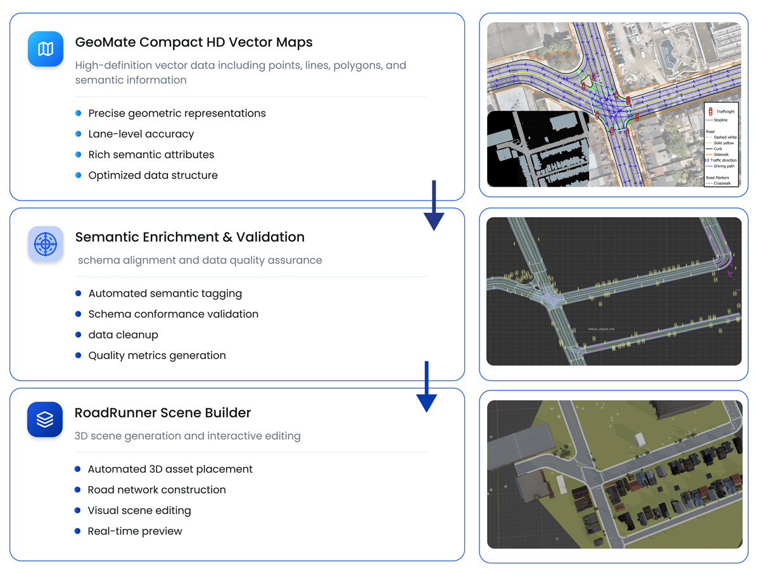Click 'Schema conformance validation' bullet

click(167, 314)
